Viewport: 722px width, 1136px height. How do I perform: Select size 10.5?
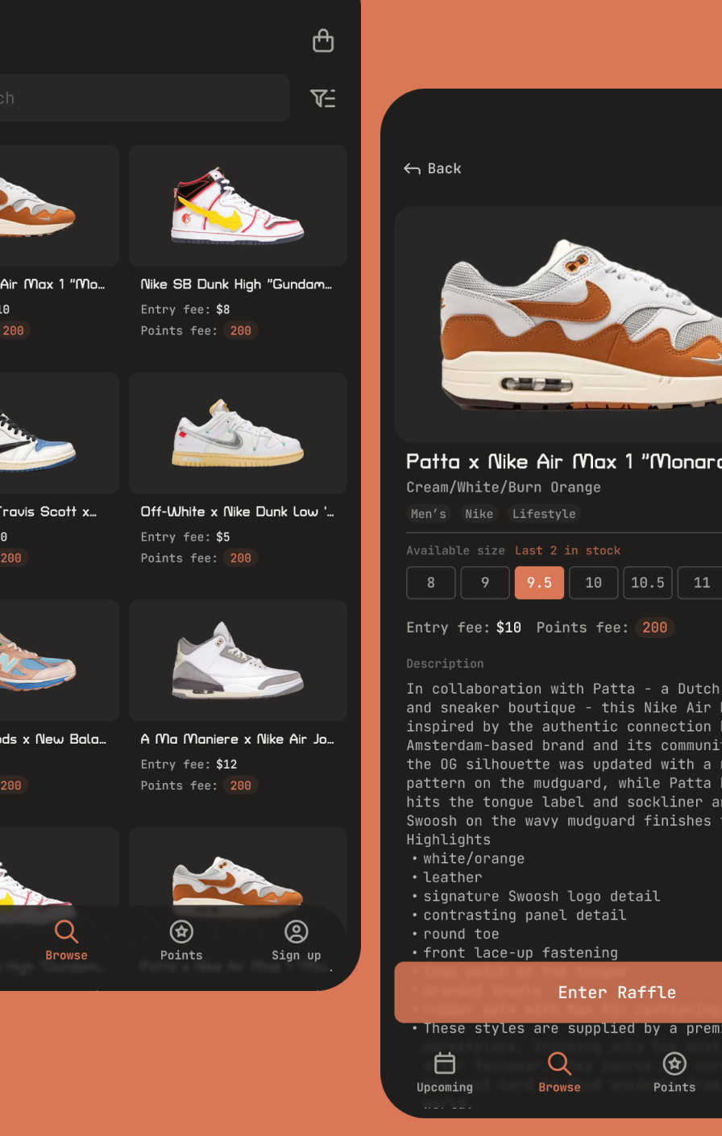coord(648,583)
